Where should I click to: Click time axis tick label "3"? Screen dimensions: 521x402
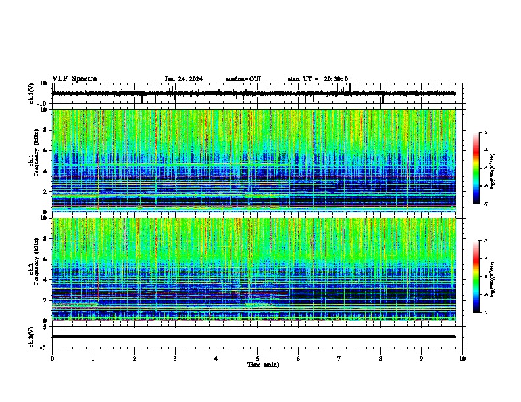[x=175, y=359]
